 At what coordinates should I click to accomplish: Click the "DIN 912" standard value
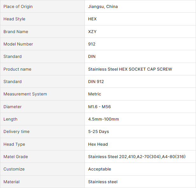(x=96, y=82)
